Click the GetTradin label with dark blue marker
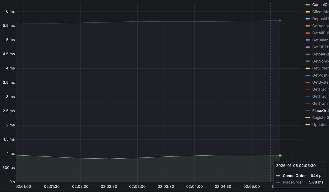Screen dimensions: 329x192 321,96
